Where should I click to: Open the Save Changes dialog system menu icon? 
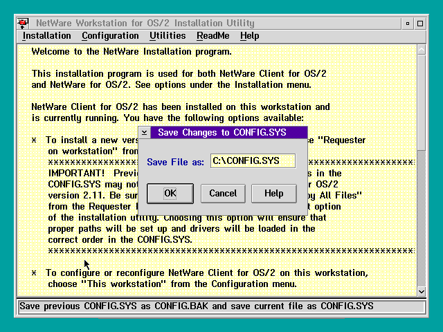(x=145, y=132)
